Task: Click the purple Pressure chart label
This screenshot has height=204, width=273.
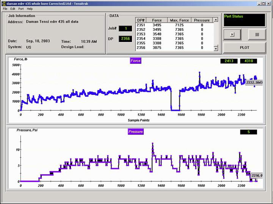Action: (x=135, y=131)
